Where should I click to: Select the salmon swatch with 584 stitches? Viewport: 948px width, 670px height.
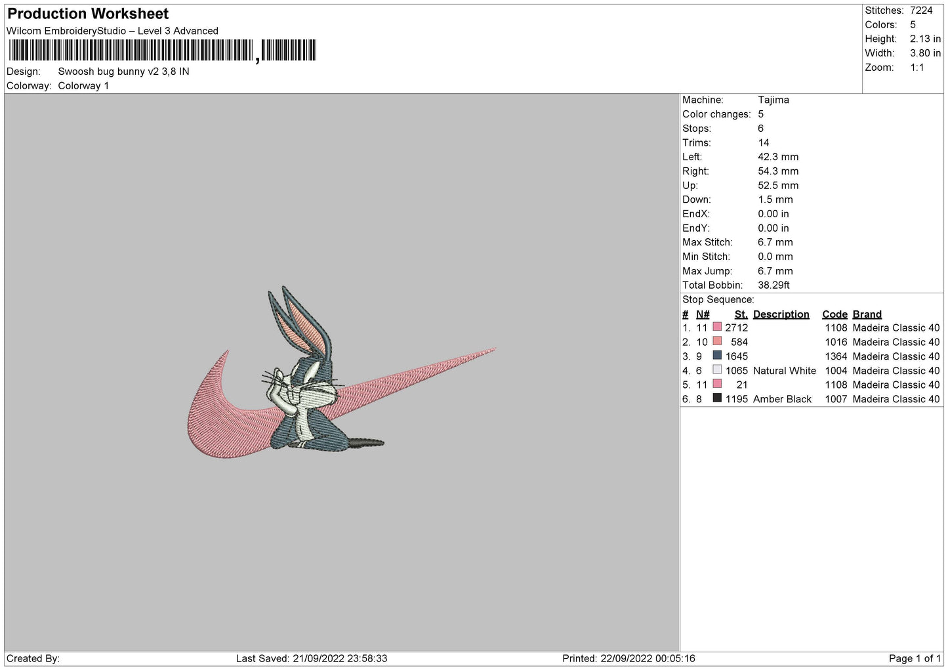click(717, 341)
